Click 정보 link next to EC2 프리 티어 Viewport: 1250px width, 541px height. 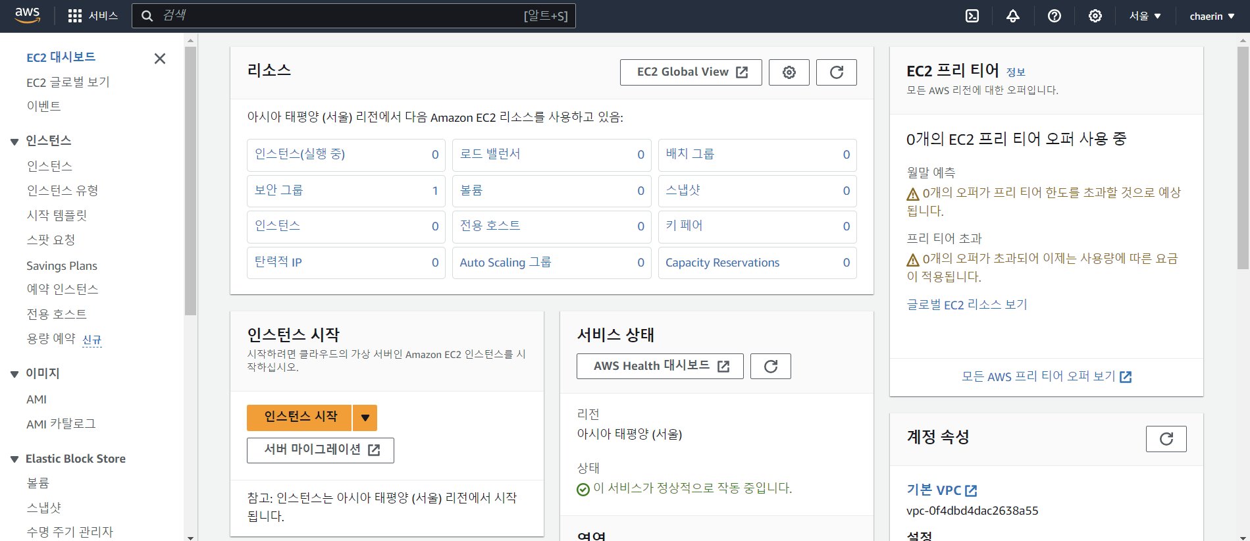pyautogui.click(x=1016, y=72)
